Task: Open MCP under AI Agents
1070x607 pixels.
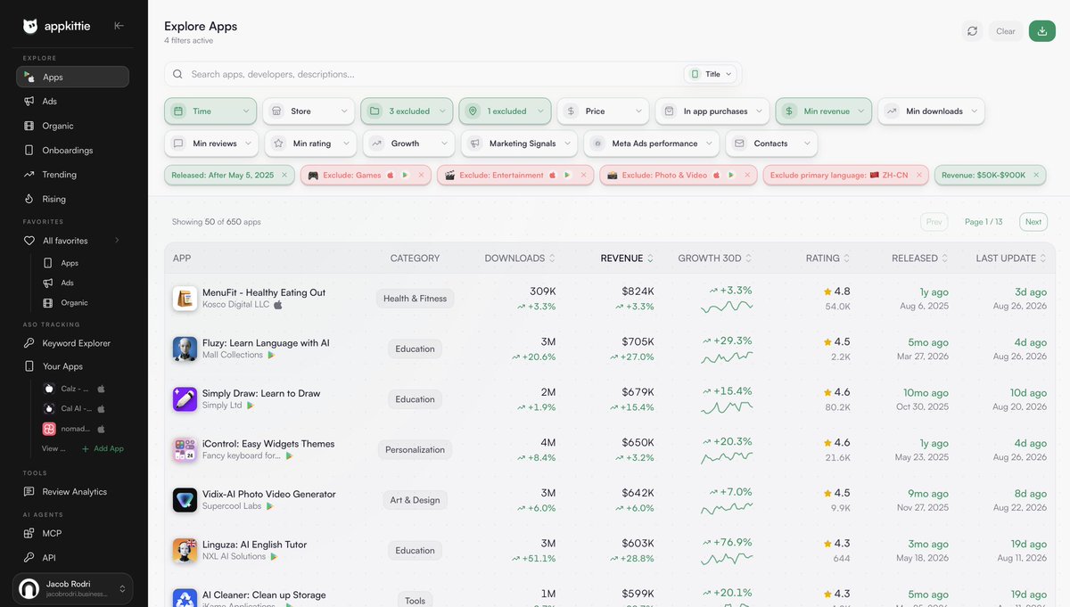Action: [72, 533]
